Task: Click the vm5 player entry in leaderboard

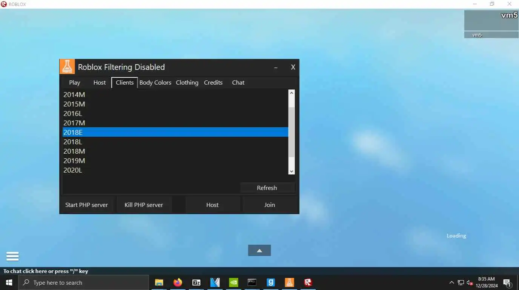Action: tap(491, 35)
